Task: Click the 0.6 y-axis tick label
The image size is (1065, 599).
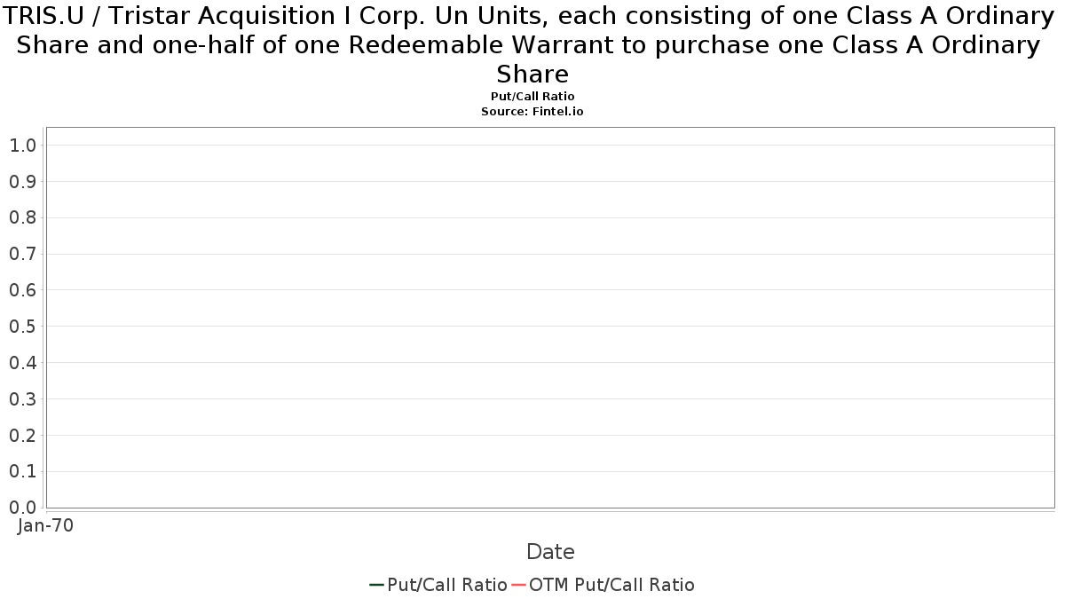Action: [x=22, y=290]
